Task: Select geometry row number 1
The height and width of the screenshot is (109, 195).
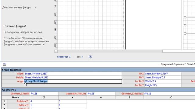Action: tap(4, 101)
